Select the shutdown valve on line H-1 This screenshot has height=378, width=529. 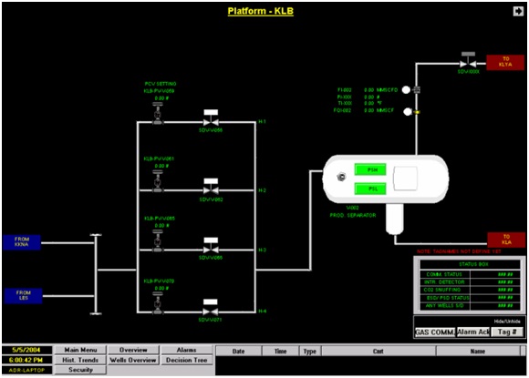[211, 117]
